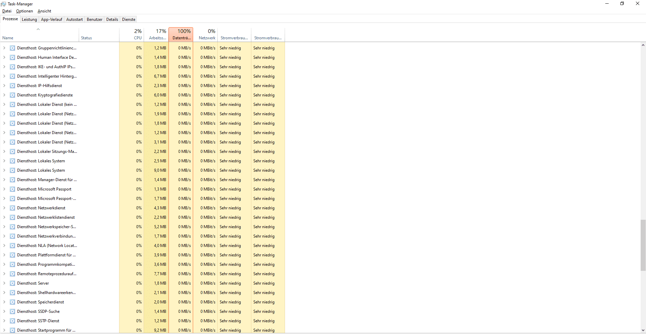Image resolution: width=646 pixels, height=335 pixels.
Task: Select the first Diensthost: Lokales System row
Action: [x=142, y=161]
